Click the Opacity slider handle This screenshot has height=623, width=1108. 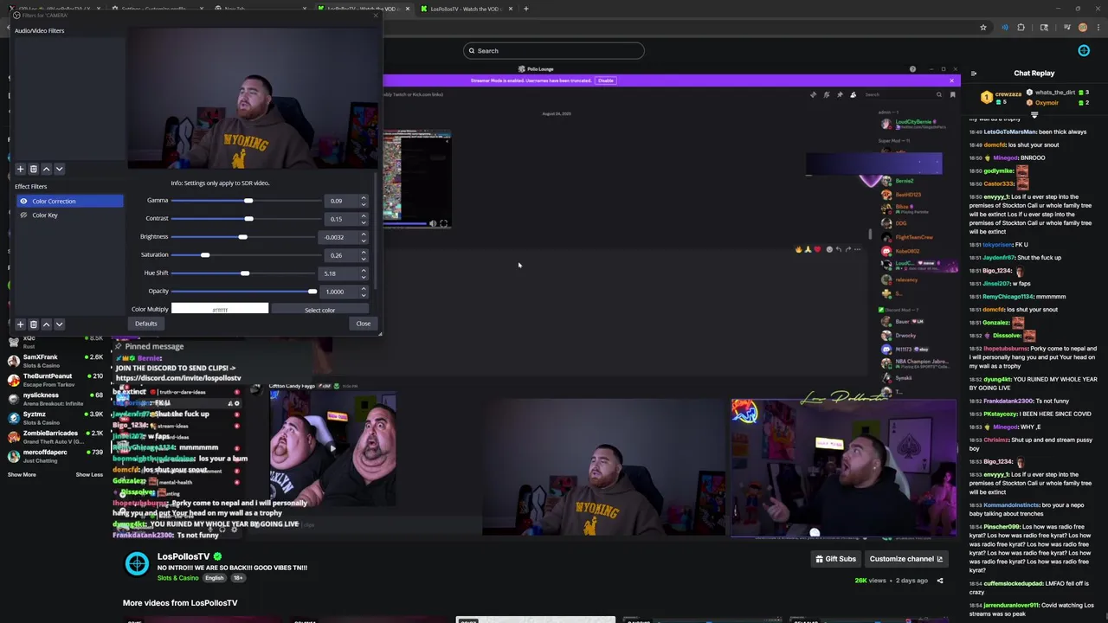click(x=312, y=291)
